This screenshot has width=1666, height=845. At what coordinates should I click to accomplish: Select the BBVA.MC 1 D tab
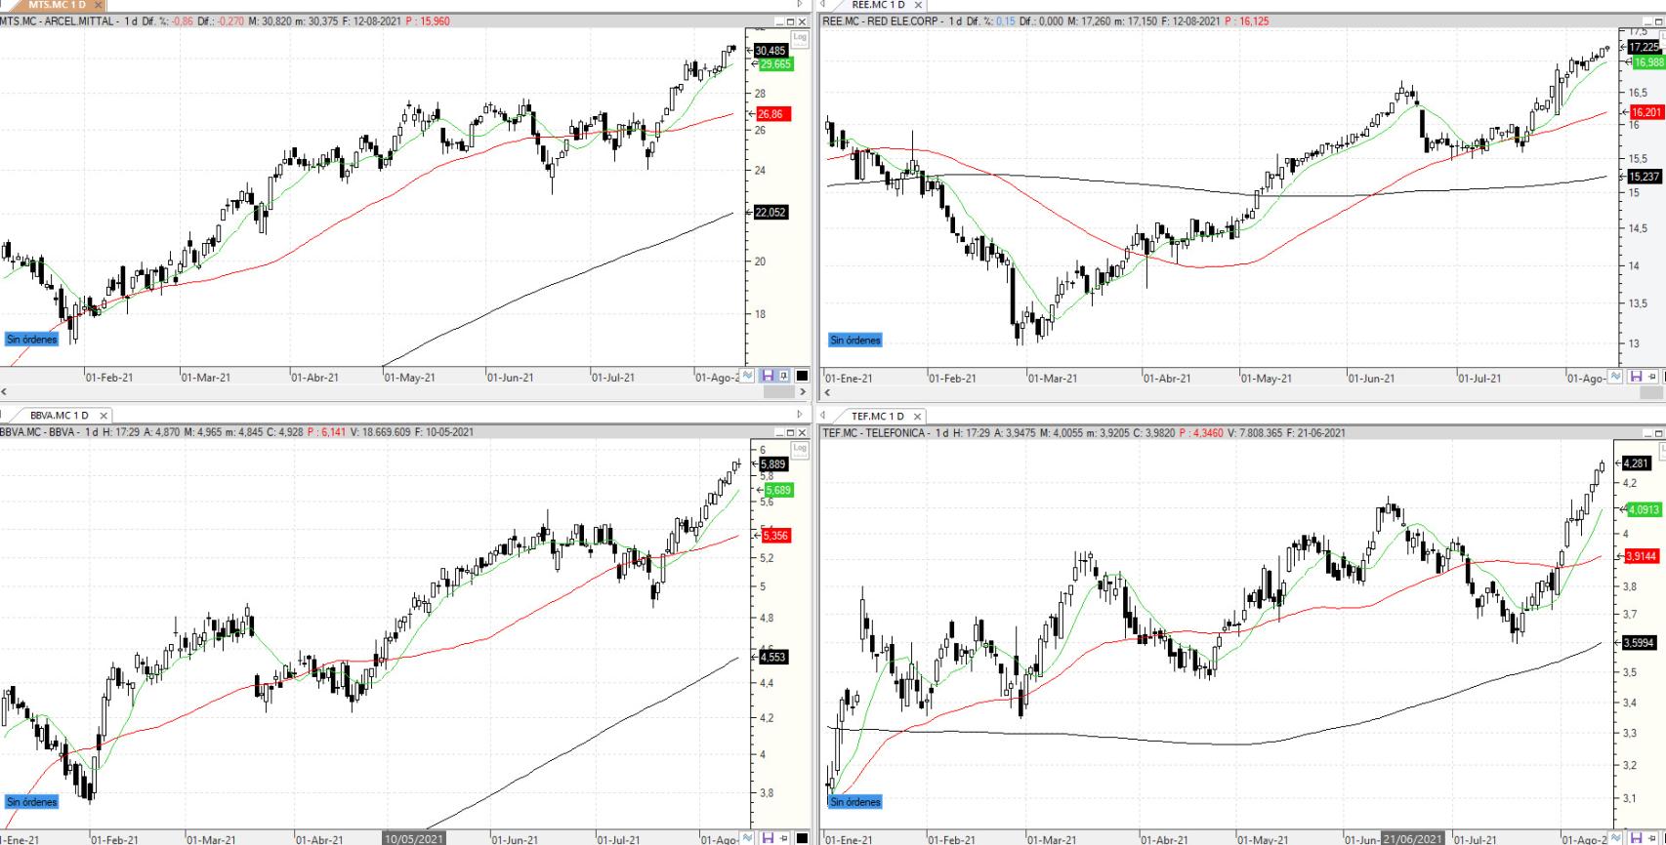point(60,416)
